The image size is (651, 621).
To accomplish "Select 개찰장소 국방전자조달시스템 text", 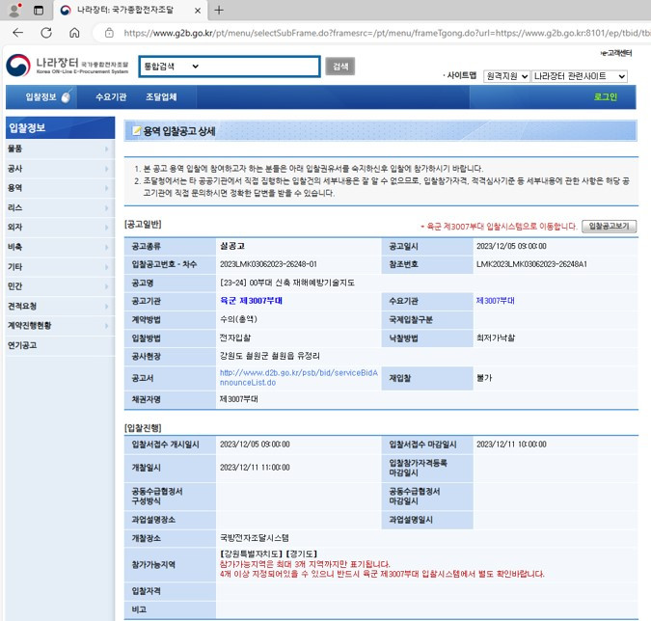I will click(254, 538).
